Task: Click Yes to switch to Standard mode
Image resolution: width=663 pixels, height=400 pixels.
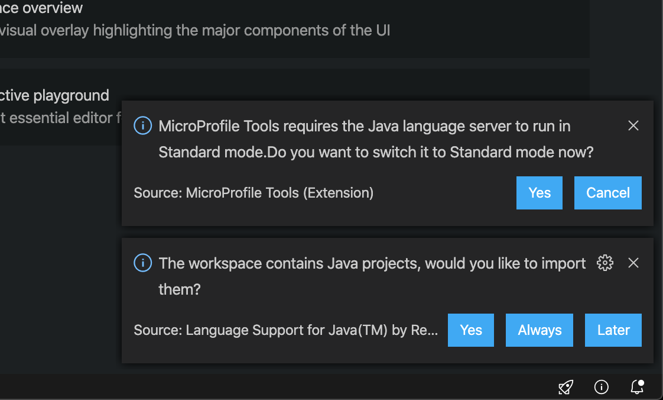Action: [539, 193]
